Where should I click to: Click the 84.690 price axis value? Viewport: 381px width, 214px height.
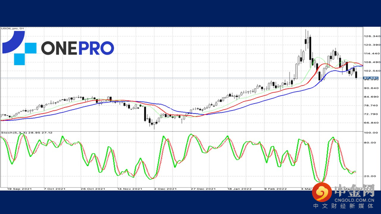click(x=372, y=97)
